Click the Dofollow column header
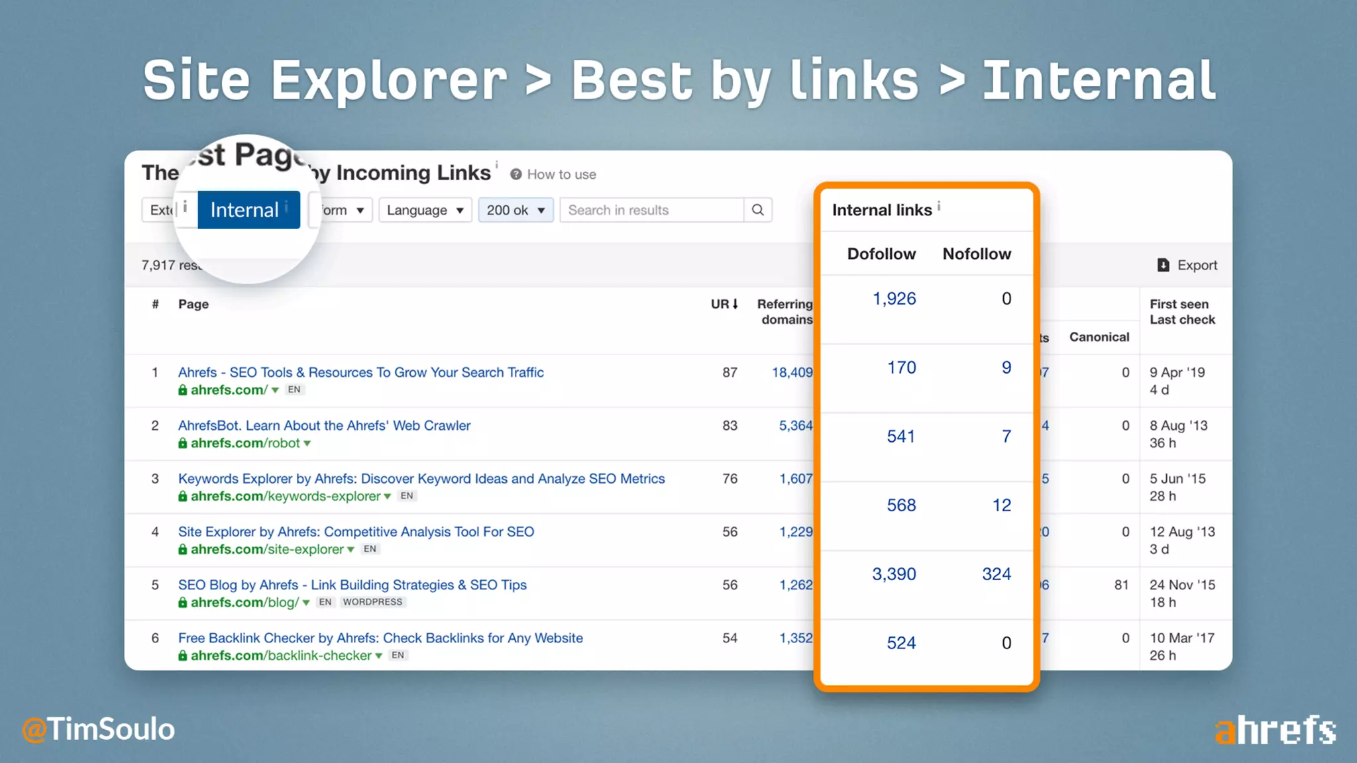1357x763 pixels. tap(881, 254)
